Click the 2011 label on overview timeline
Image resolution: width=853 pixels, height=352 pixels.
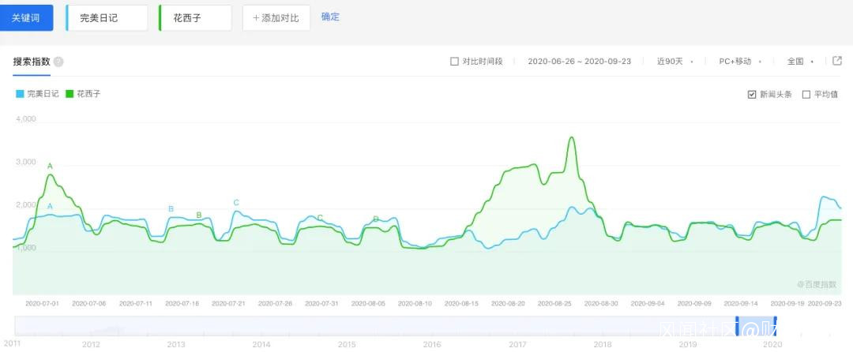[x=13, y=343]
